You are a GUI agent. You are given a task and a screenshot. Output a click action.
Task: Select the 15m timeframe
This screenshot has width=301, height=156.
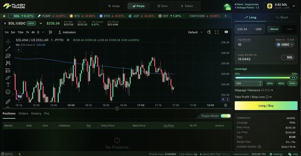click(20, 32)
